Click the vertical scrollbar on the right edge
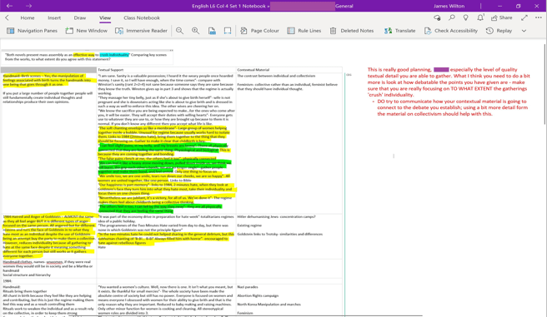Image resolution: width=547 pixels, height=317 pixels. [x=544, y=83]
